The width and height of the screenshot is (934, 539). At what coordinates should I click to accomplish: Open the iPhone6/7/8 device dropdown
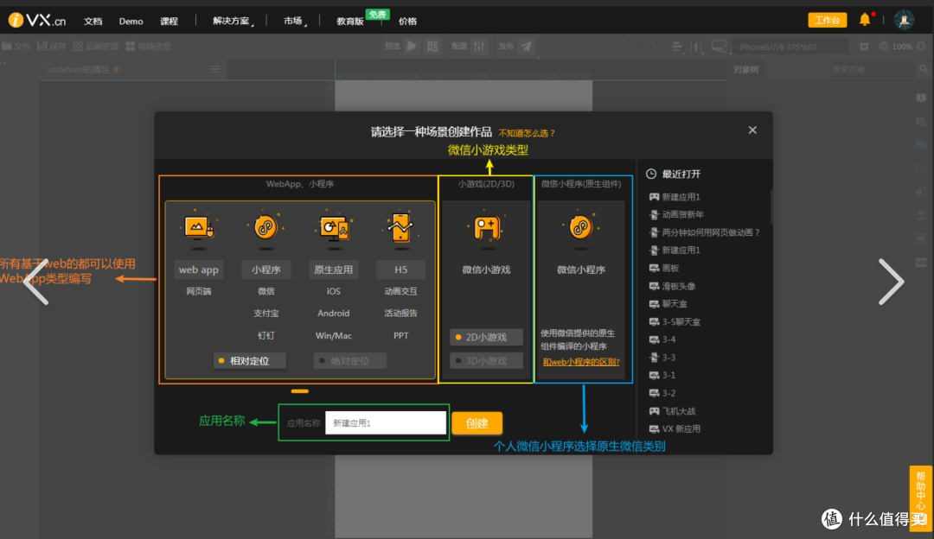tap(790, 47)
